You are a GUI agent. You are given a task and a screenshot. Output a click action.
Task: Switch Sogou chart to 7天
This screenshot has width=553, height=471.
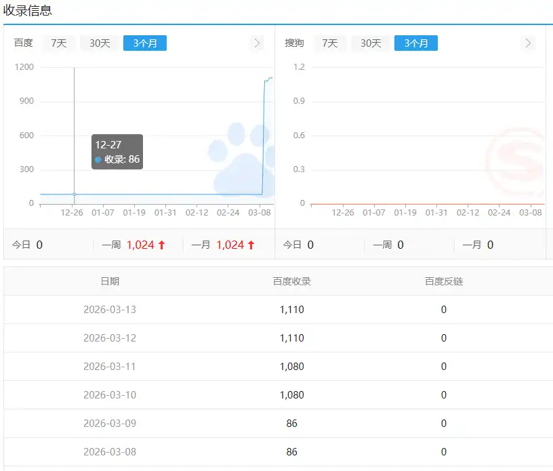(330, 43)
